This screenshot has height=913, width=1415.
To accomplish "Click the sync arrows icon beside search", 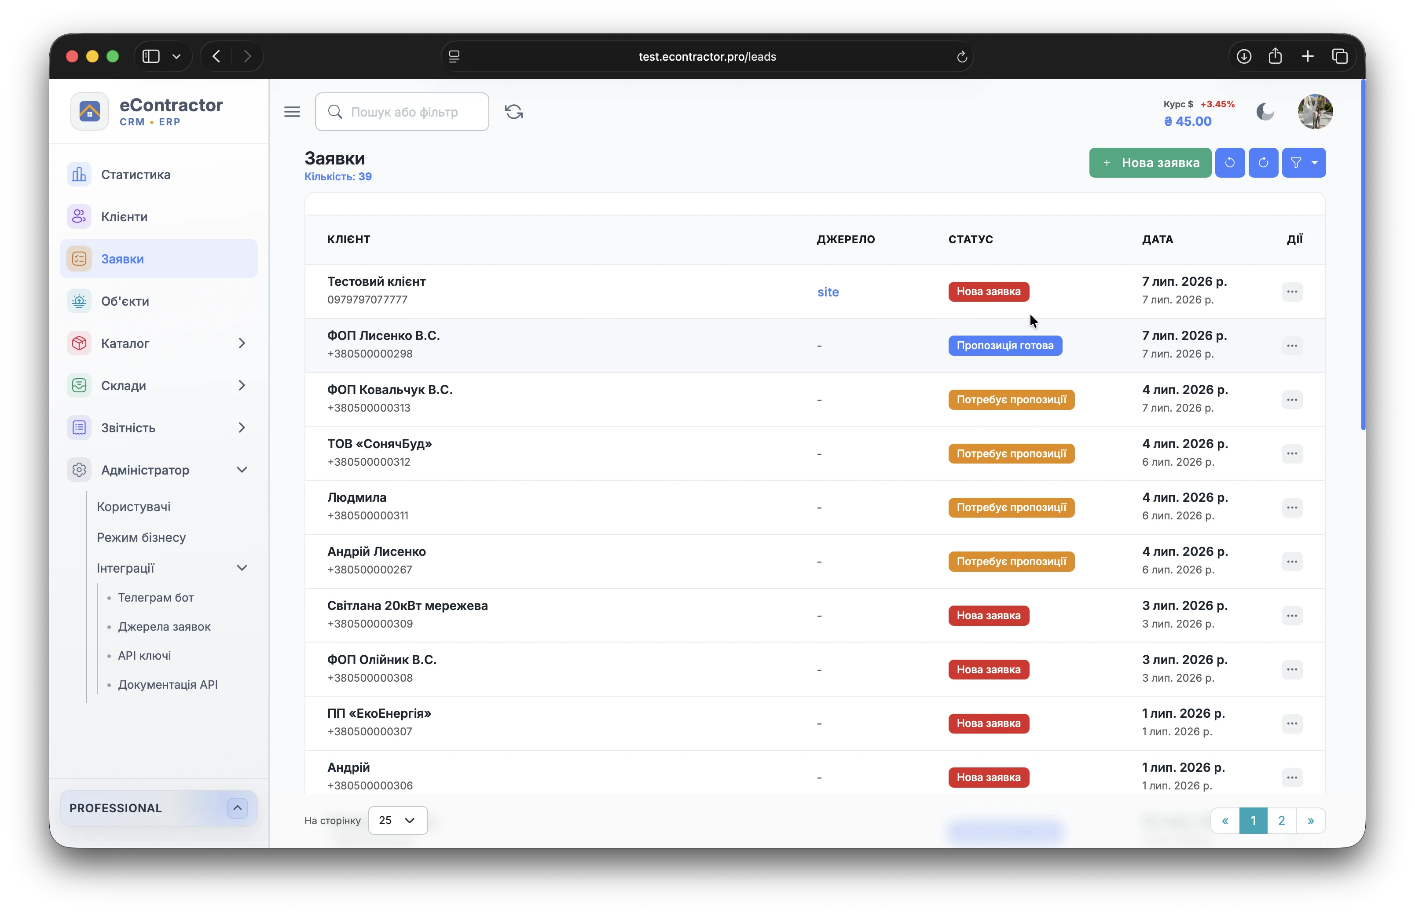I will (513, 111).
